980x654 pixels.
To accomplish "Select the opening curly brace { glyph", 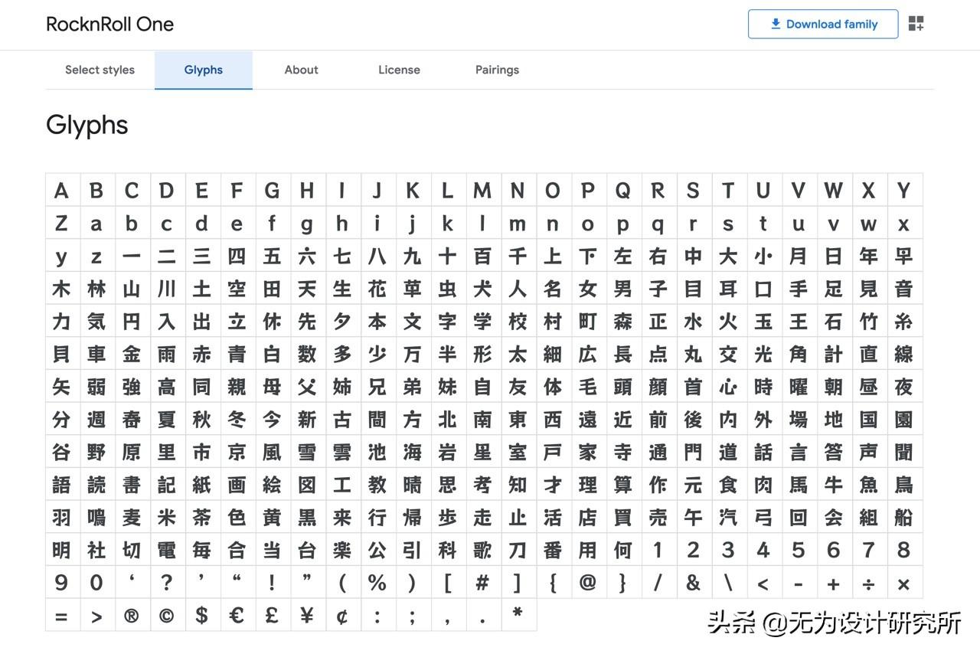I will (x=553, y=583).
